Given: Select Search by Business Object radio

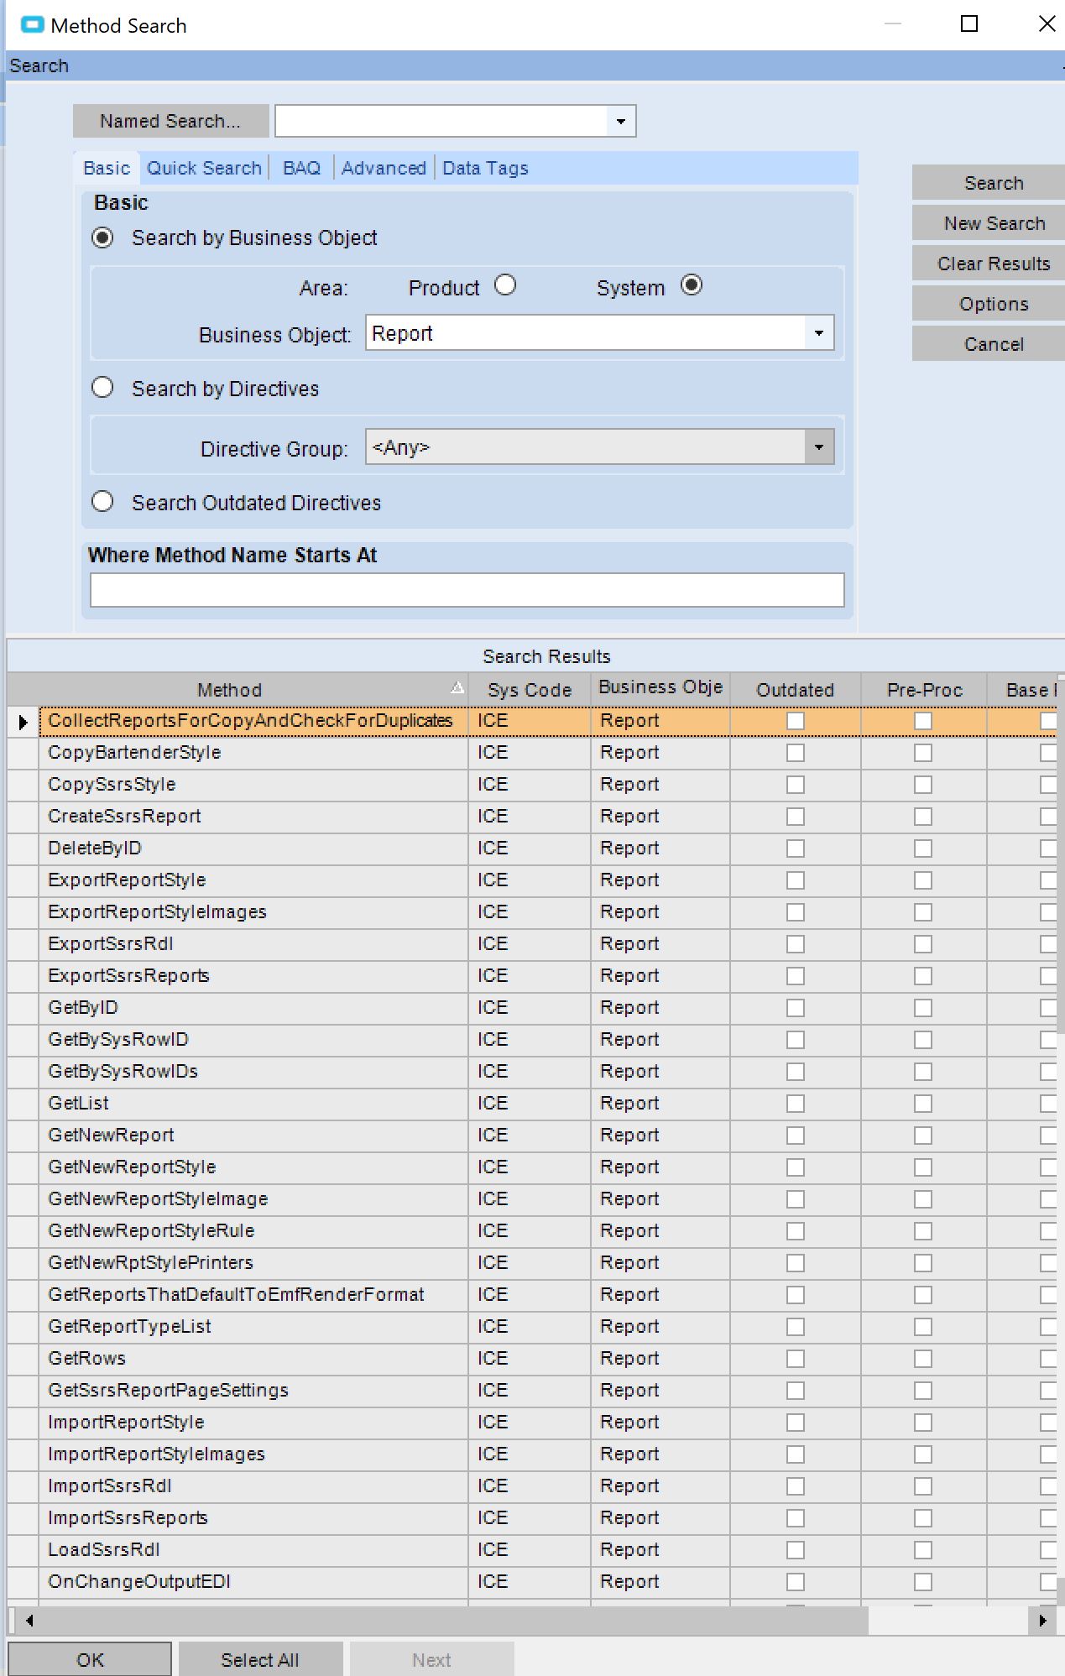Looking at the screenshot, I should point(102,238).
